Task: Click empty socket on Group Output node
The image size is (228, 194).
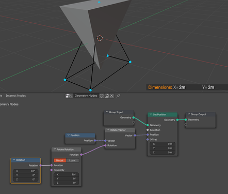Action: (186, 124)
